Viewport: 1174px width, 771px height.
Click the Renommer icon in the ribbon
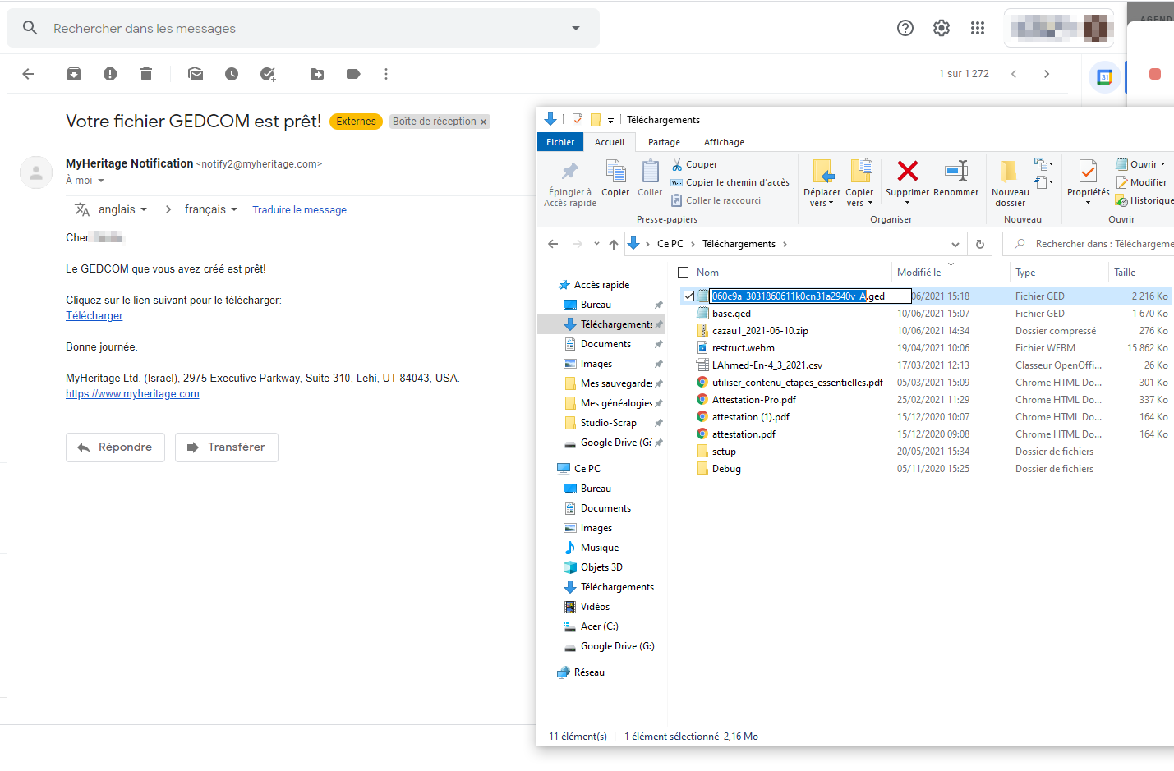(x=955, y=172)
